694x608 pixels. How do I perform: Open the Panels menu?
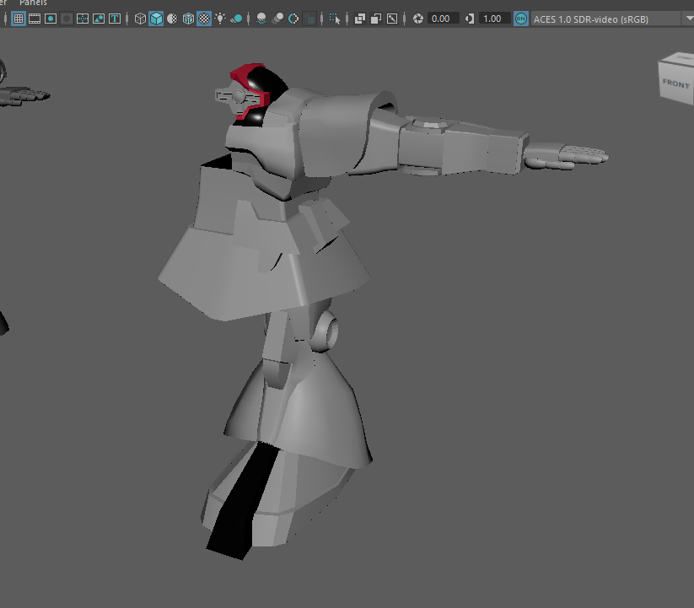point(33,3)
